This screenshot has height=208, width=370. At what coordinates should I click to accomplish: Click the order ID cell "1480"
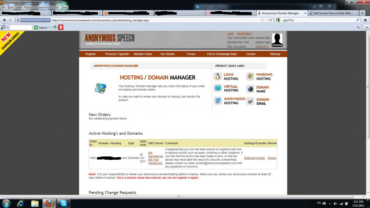(92, 158)
